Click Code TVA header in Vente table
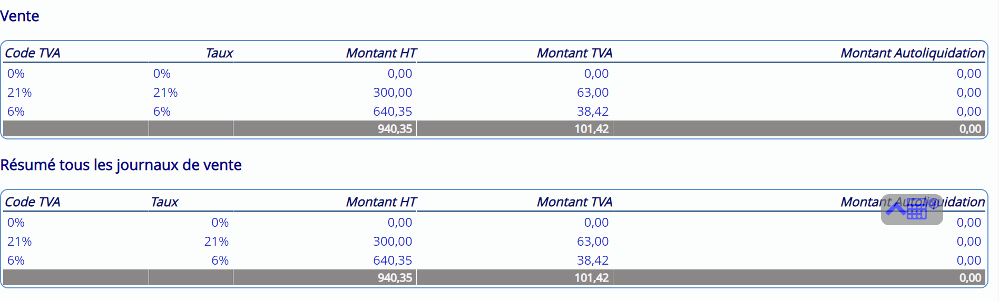This screenshot has height=301, width=999. point(33,53)
